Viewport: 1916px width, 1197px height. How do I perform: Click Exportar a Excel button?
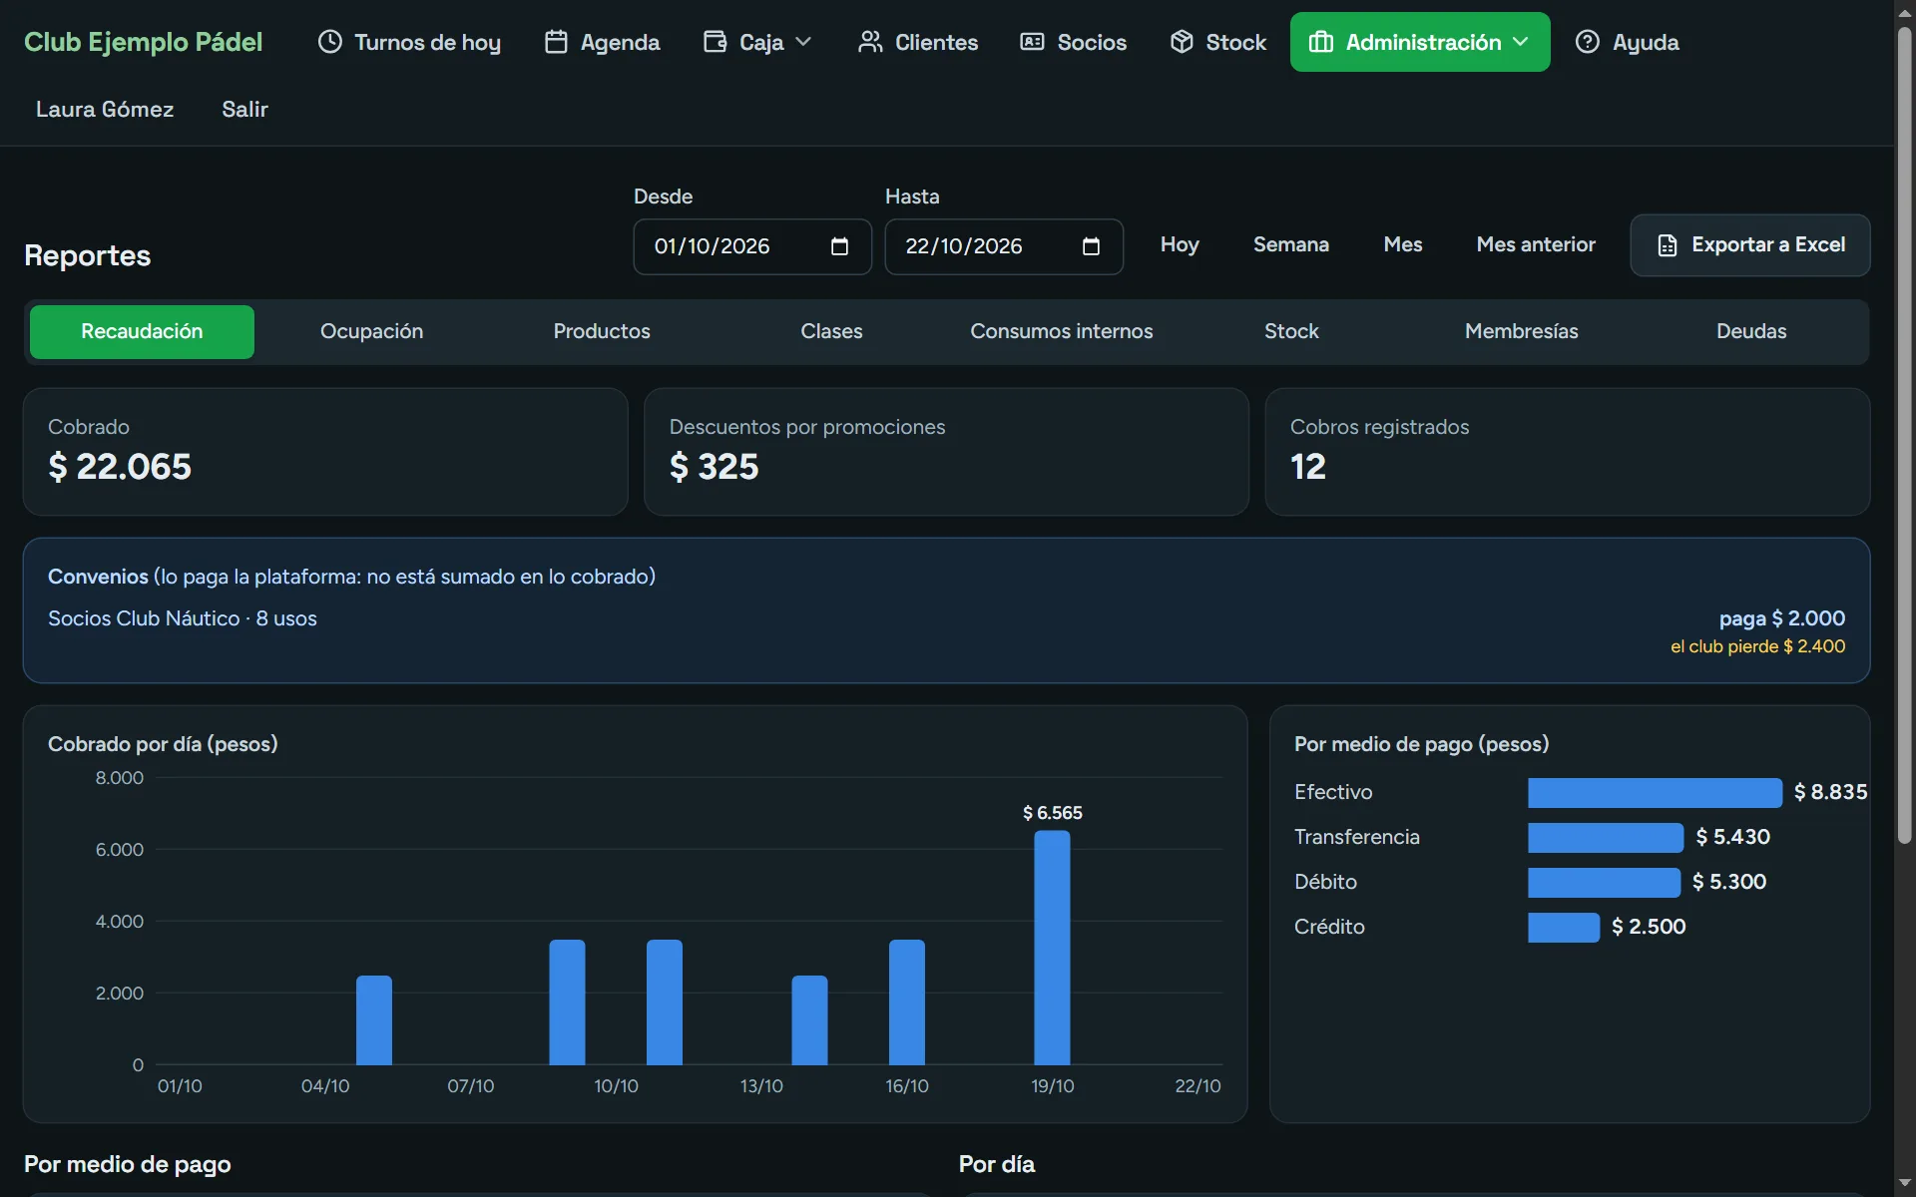[1749, 245]
